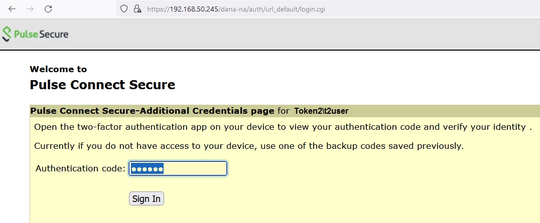View site info via the padlock icon

138,9
